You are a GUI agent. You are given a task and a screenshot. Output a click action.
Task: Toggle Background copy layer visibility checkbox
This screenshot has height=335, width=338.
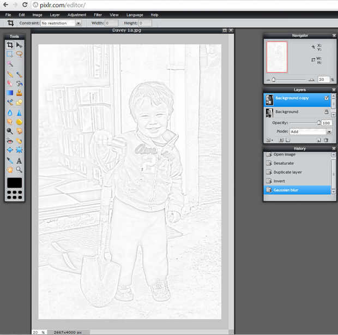point(327,98)
